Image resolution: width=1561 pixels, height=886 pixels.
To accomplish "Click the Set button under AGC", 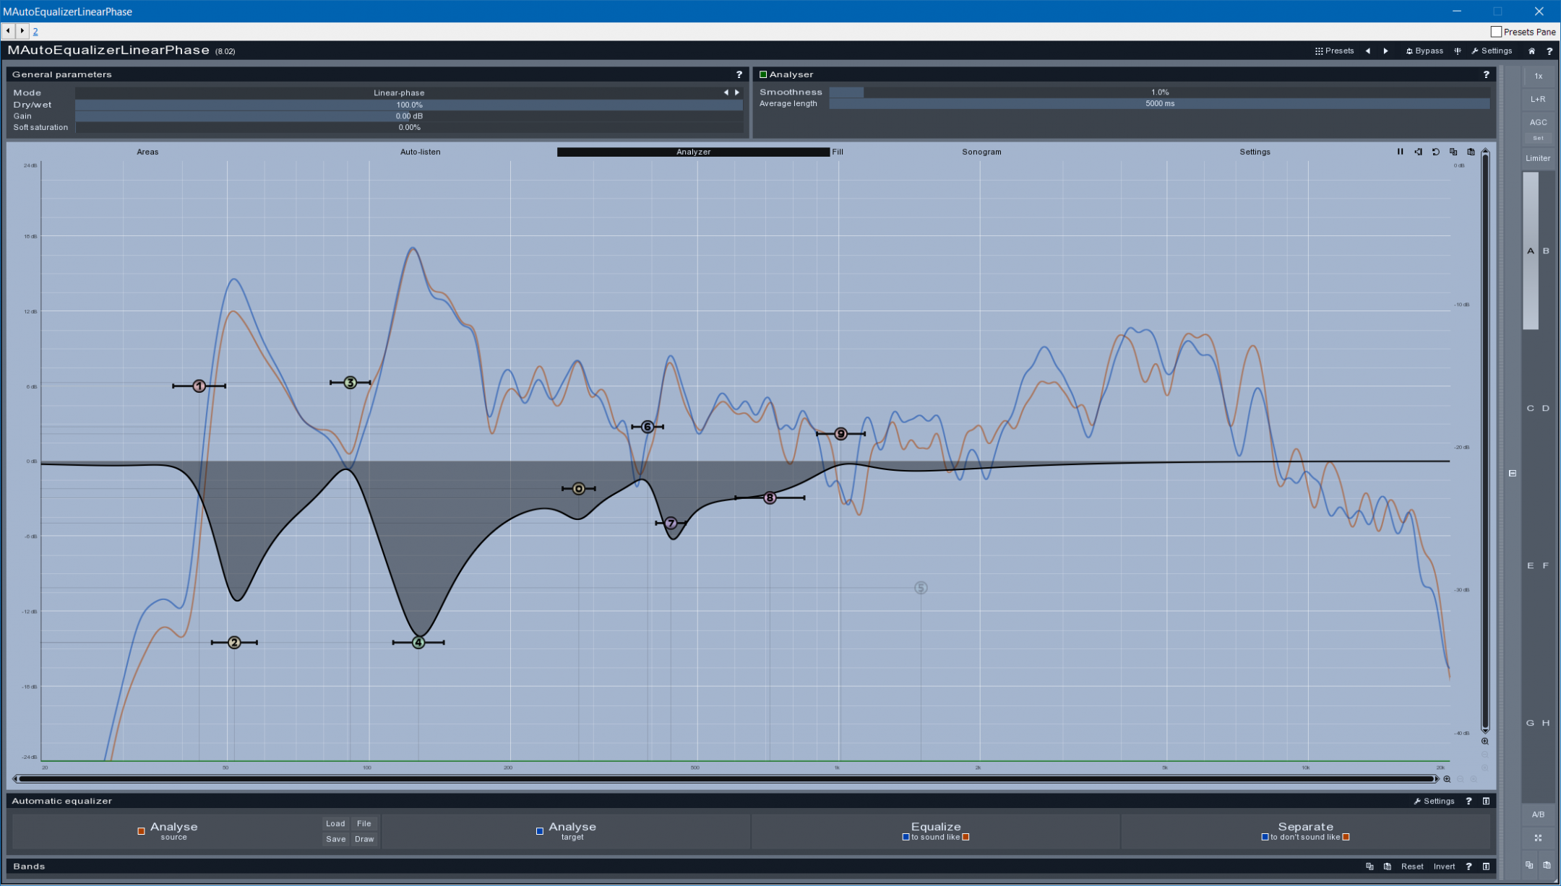I will [1538, 138].
